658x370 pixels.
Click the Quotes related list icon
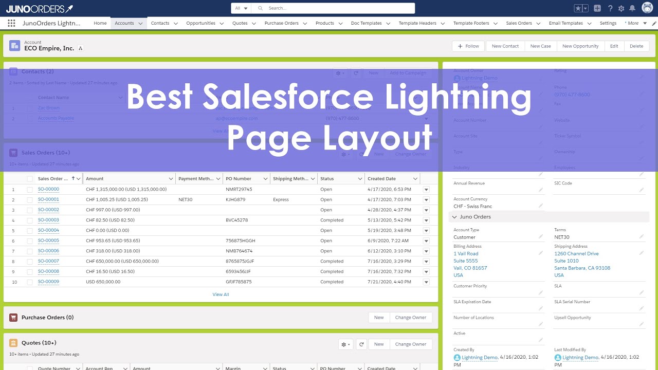click(13, 343)
